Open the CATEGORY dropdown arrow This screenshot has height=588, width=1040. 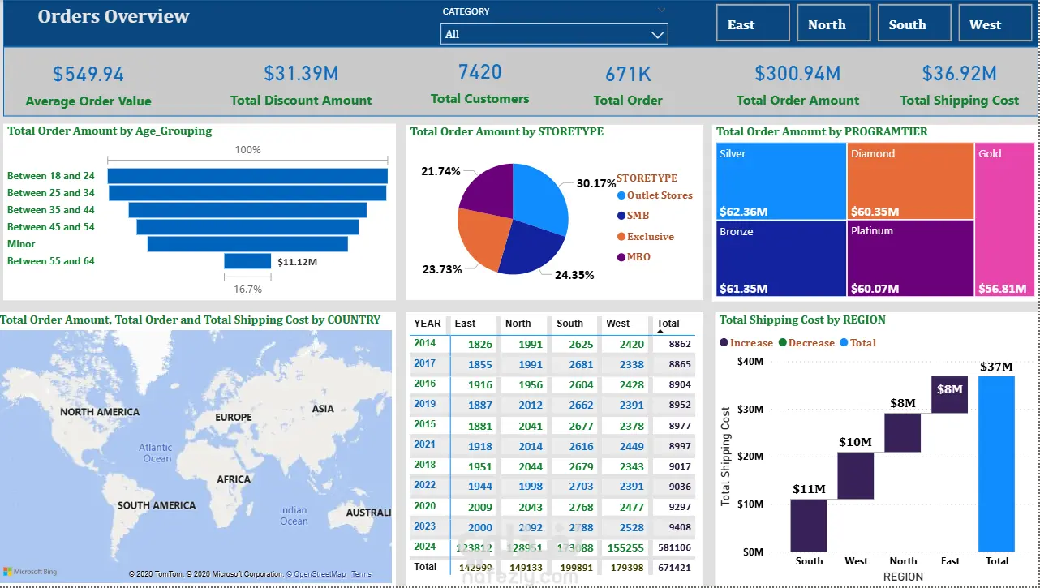[x=658, y=34]
